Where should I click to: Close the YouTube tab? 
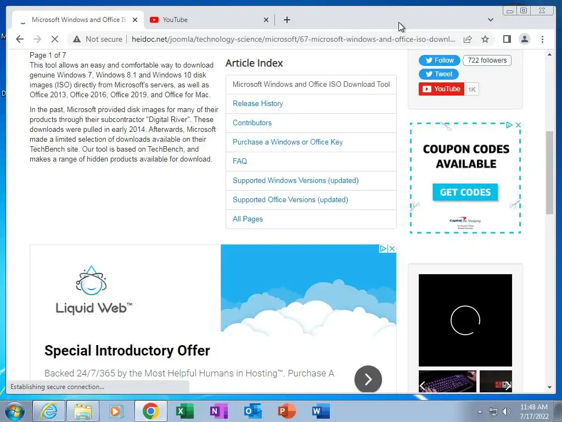(266, 20)
